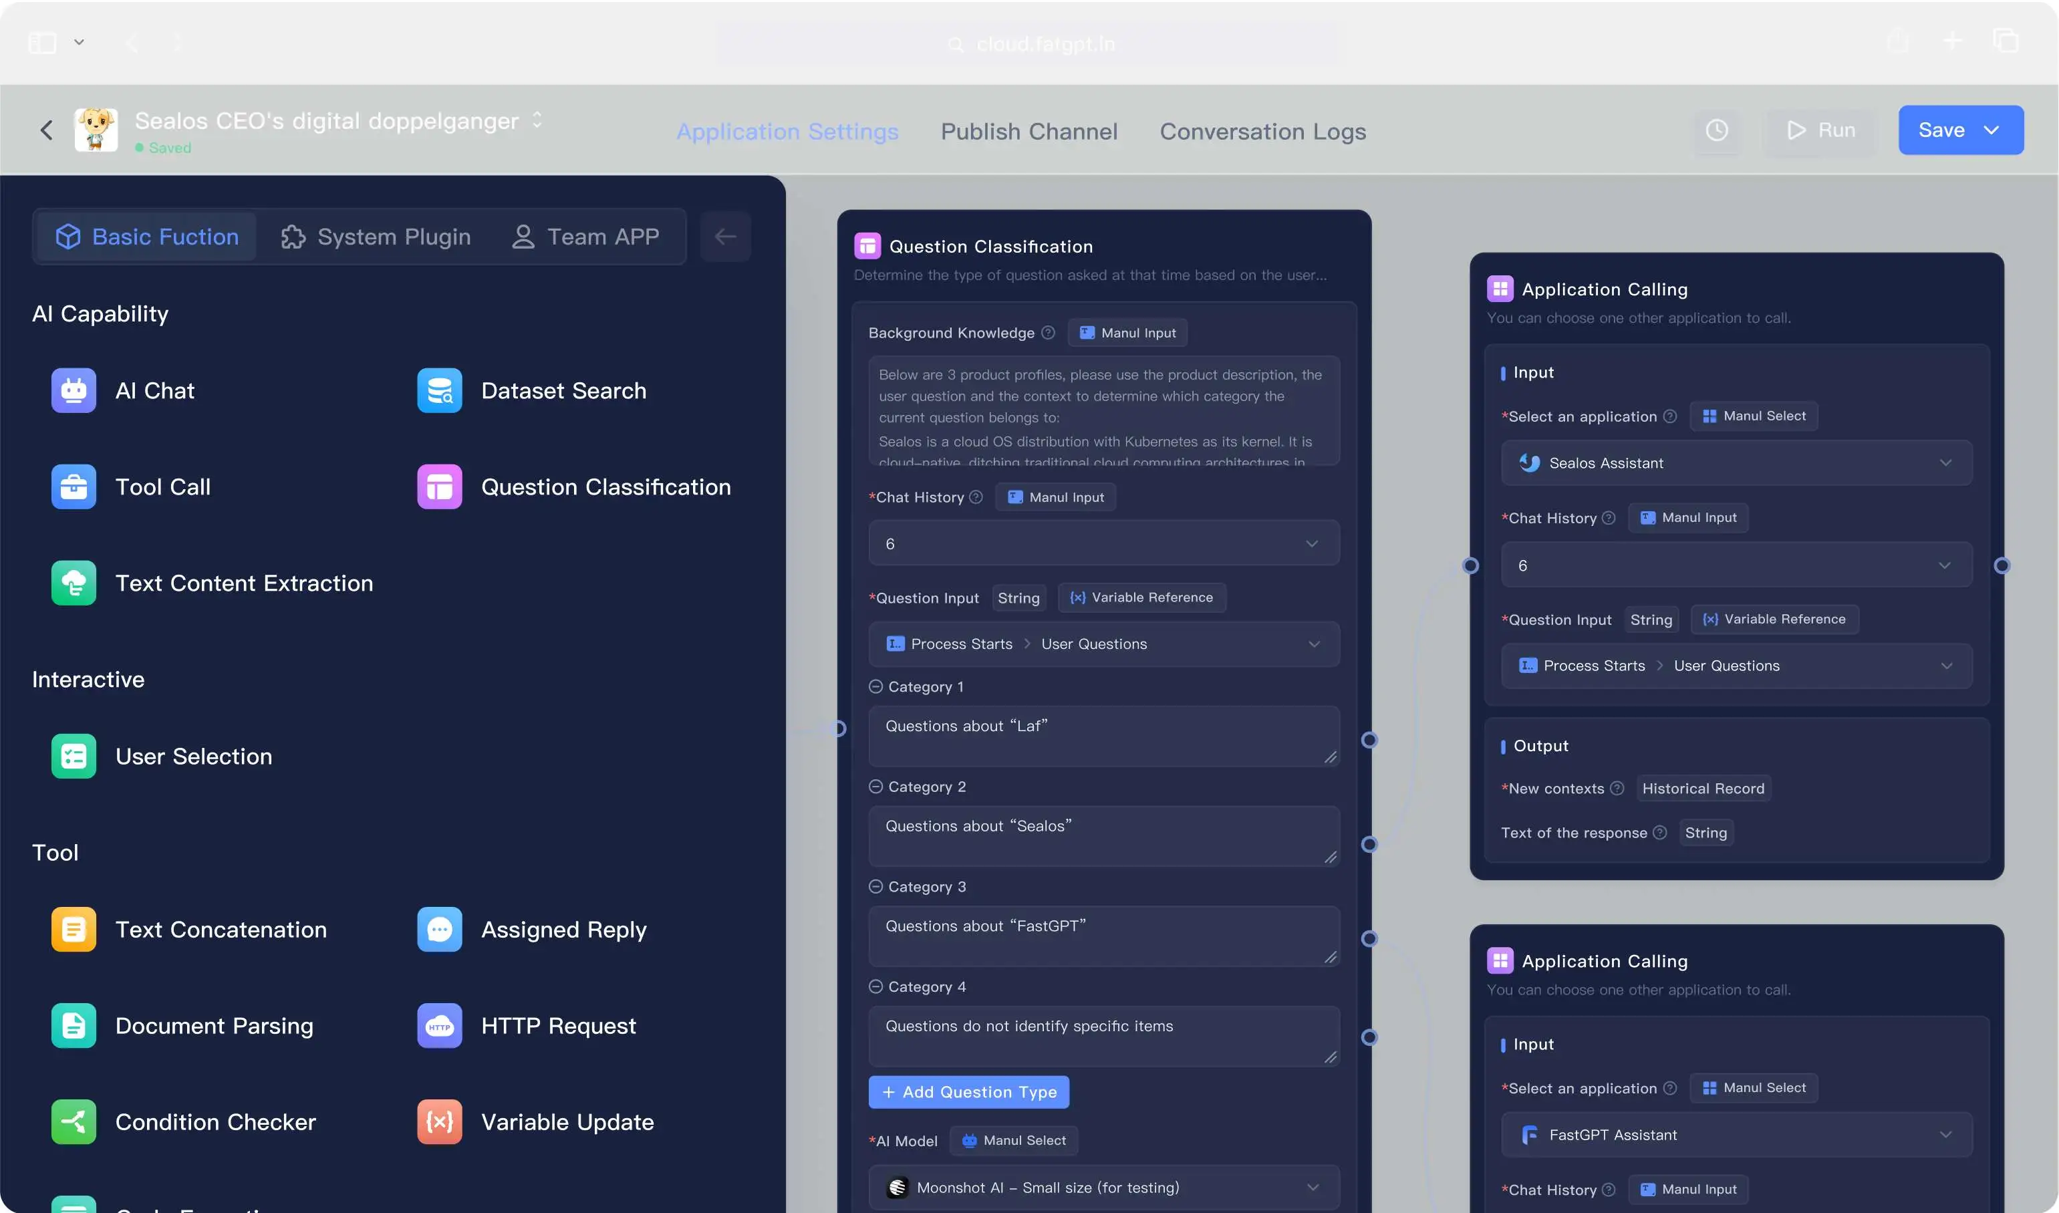2059x1213 pixels.
Task: Click the app avatar image
Action: point(96,130)
